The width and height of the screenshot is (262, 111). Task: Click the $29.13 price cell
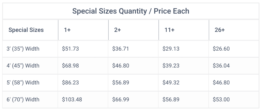click(171, 49)
